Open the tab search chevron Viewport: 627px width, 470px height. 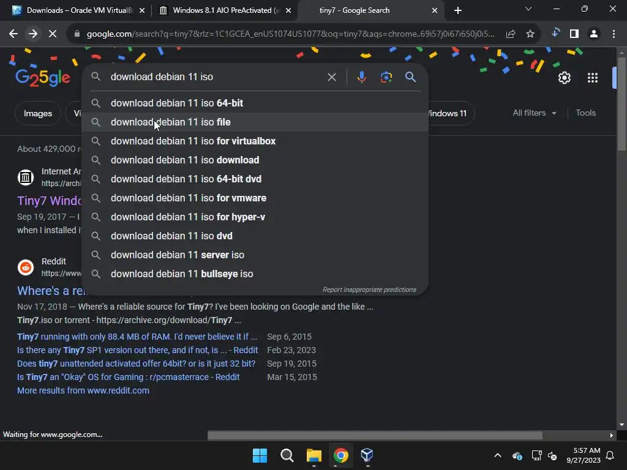(528, 9)
